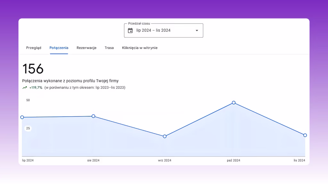This screenshot has height=184, width=328.
Task: Expand the Przedział czasu dropdown arrow
Action: pos(197,30)
